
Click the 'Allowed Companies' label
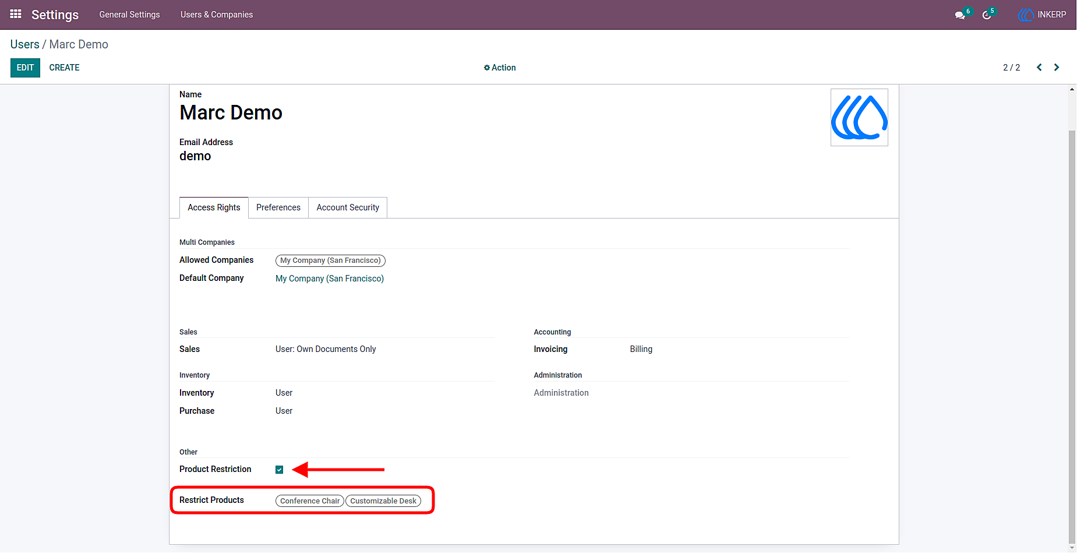pos(216,260)
